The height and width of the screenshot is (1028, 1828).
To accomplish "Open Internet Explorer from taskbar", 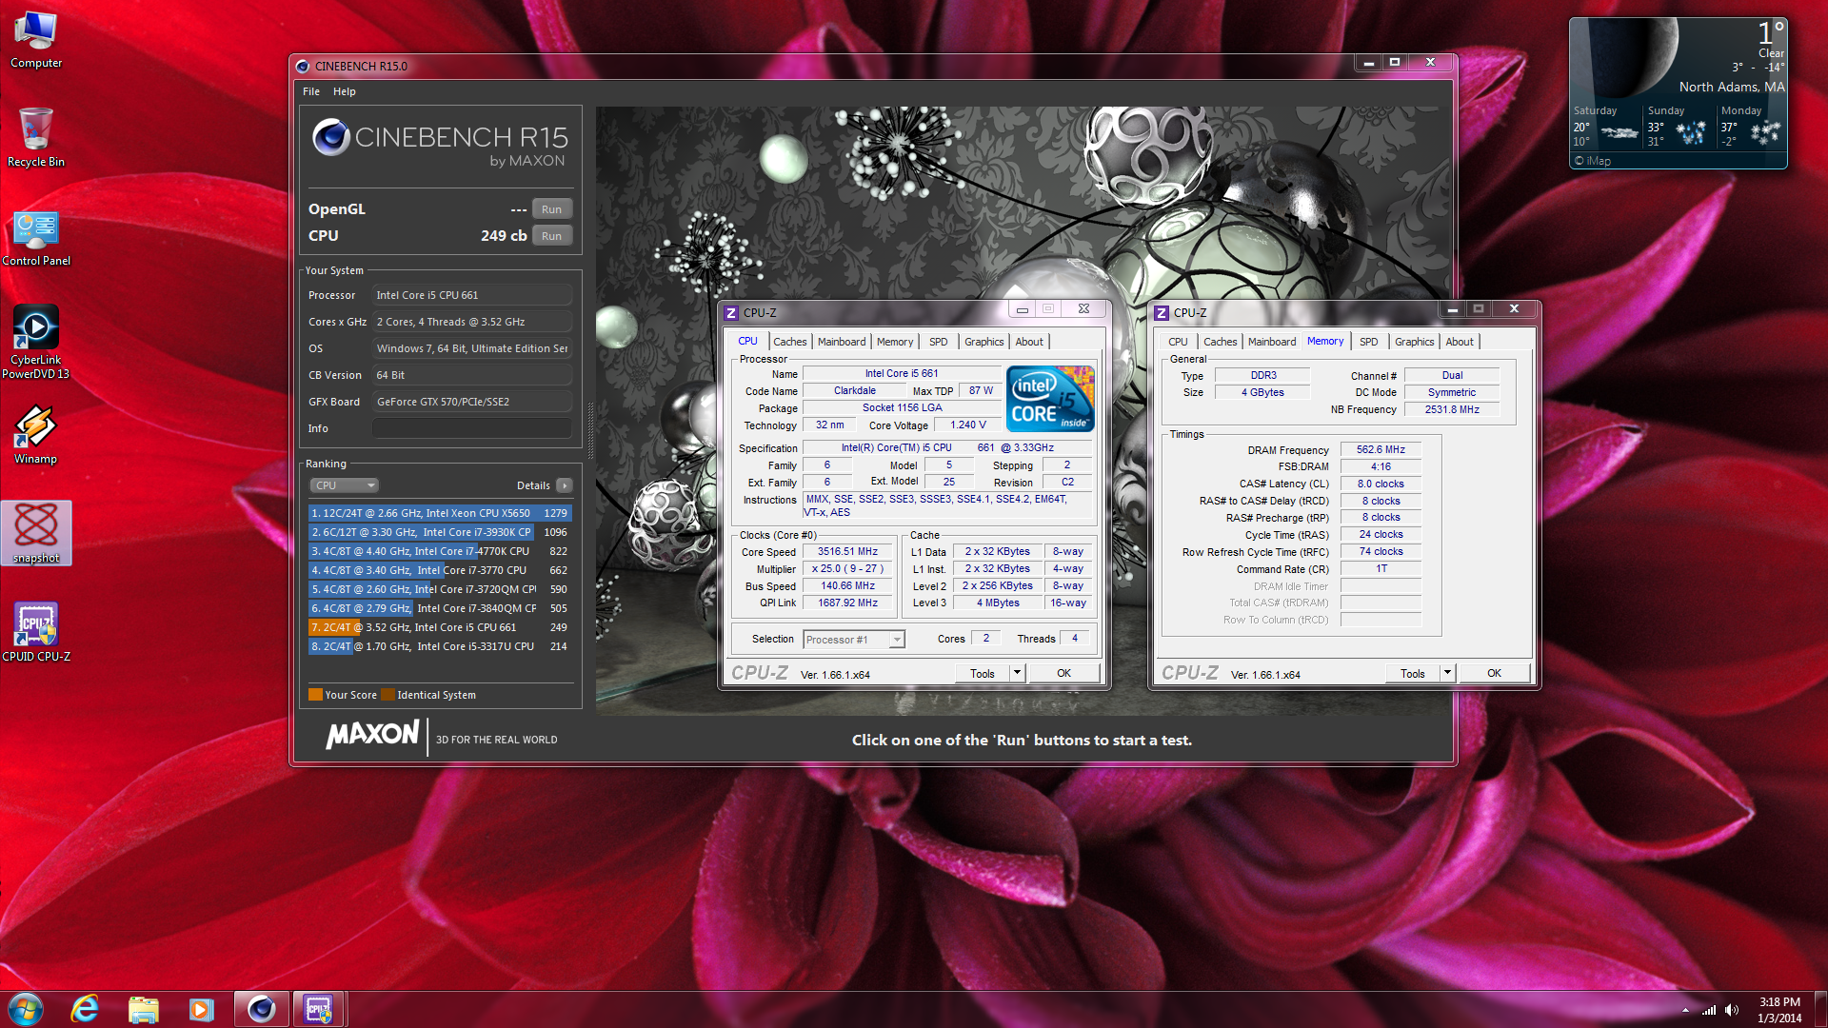I will coord(86,1009).
